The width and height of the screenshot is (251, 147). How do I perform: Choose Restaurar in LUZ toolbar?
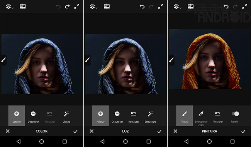134,116
